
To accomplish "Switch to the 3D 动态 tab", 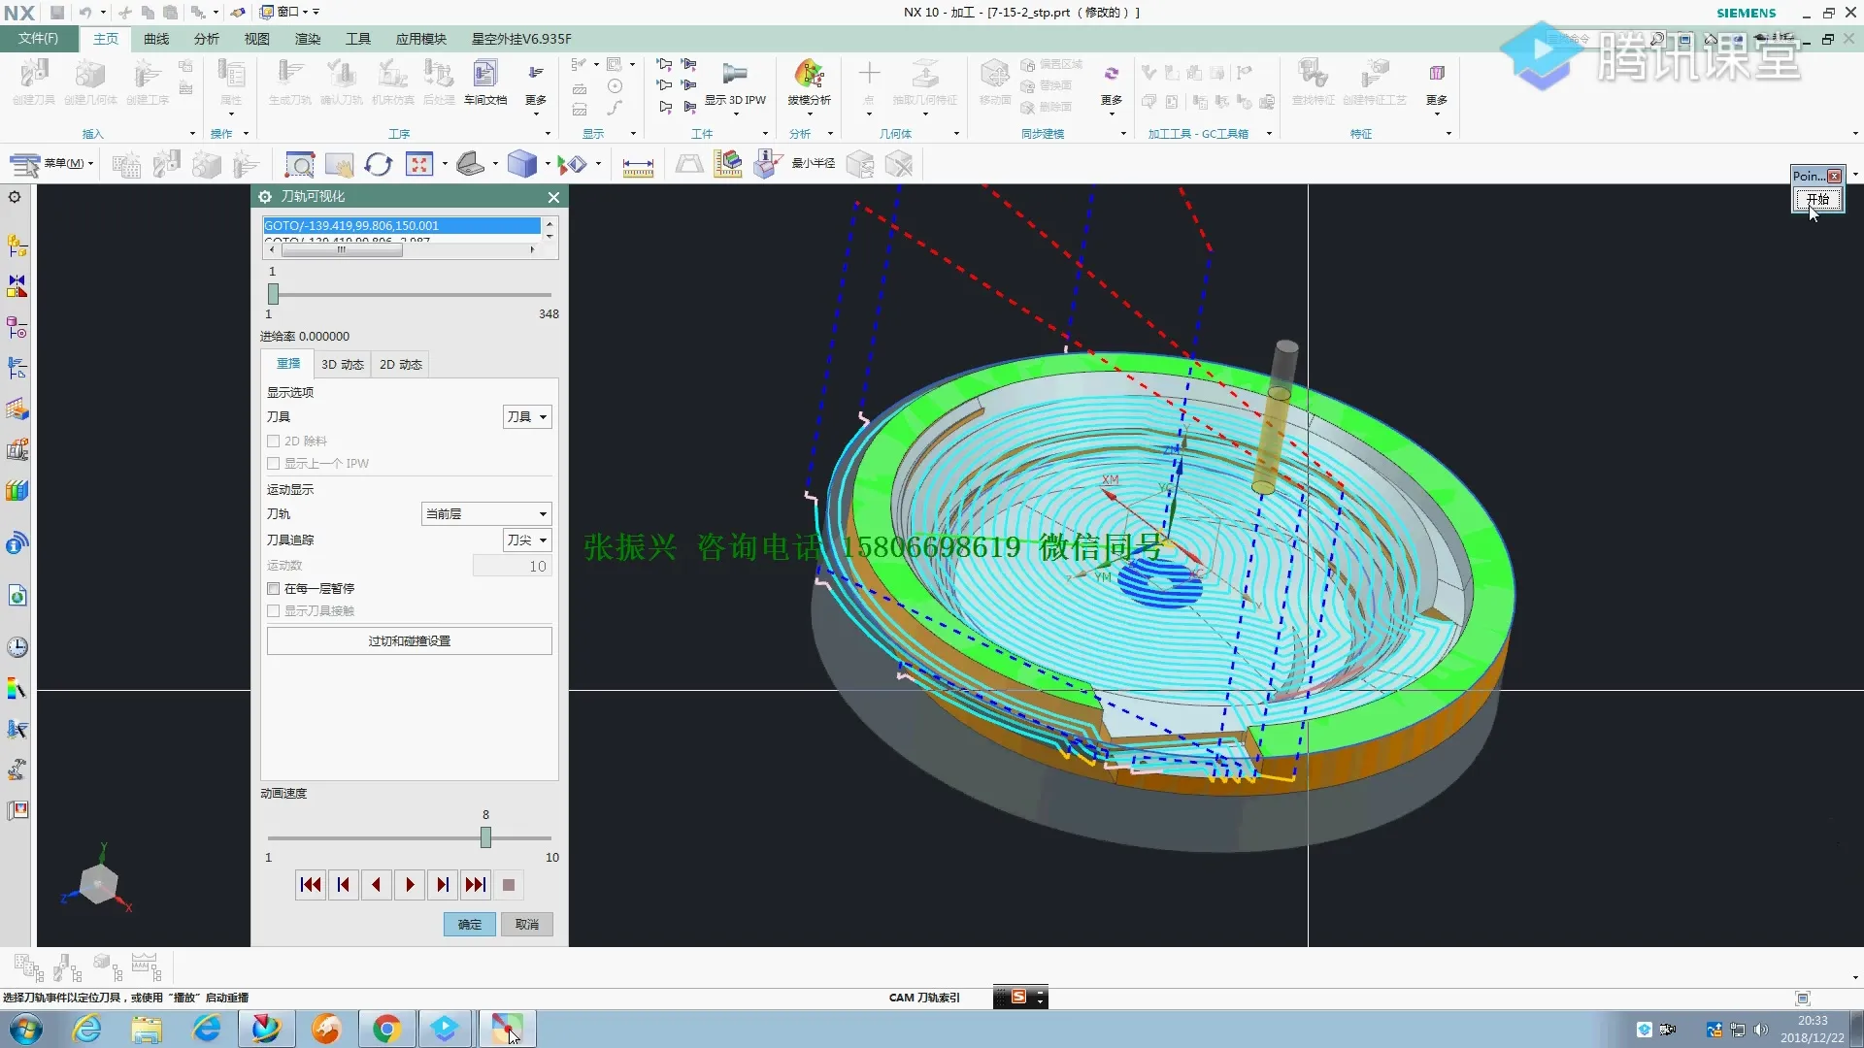I will click(342, 365).
